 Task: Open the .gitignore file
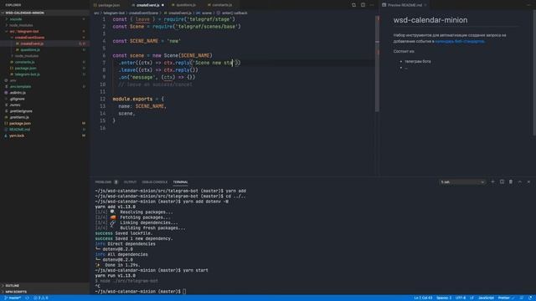[44, 99]
